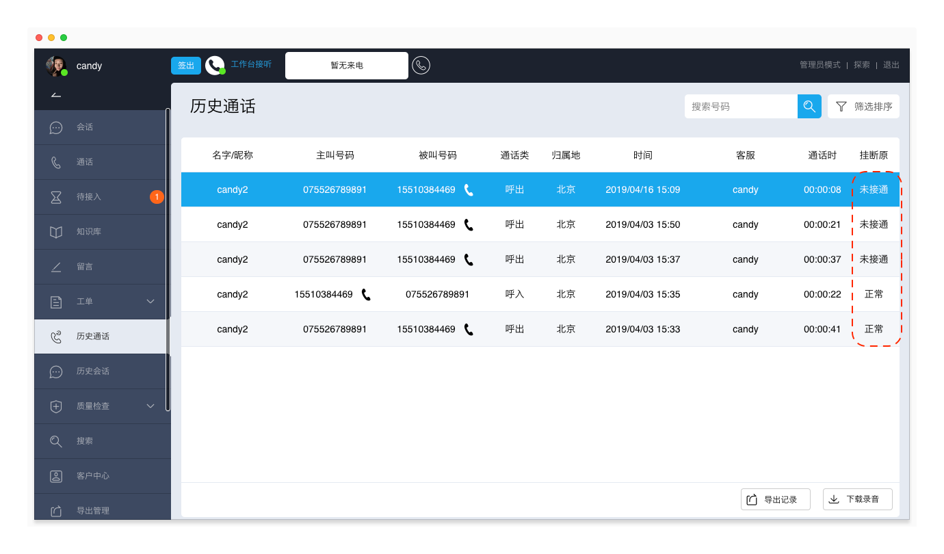Open the 筛选排序 filter options
Image resolution: width=944 pixels, height=554 pixels.
[x=863, y=107]
